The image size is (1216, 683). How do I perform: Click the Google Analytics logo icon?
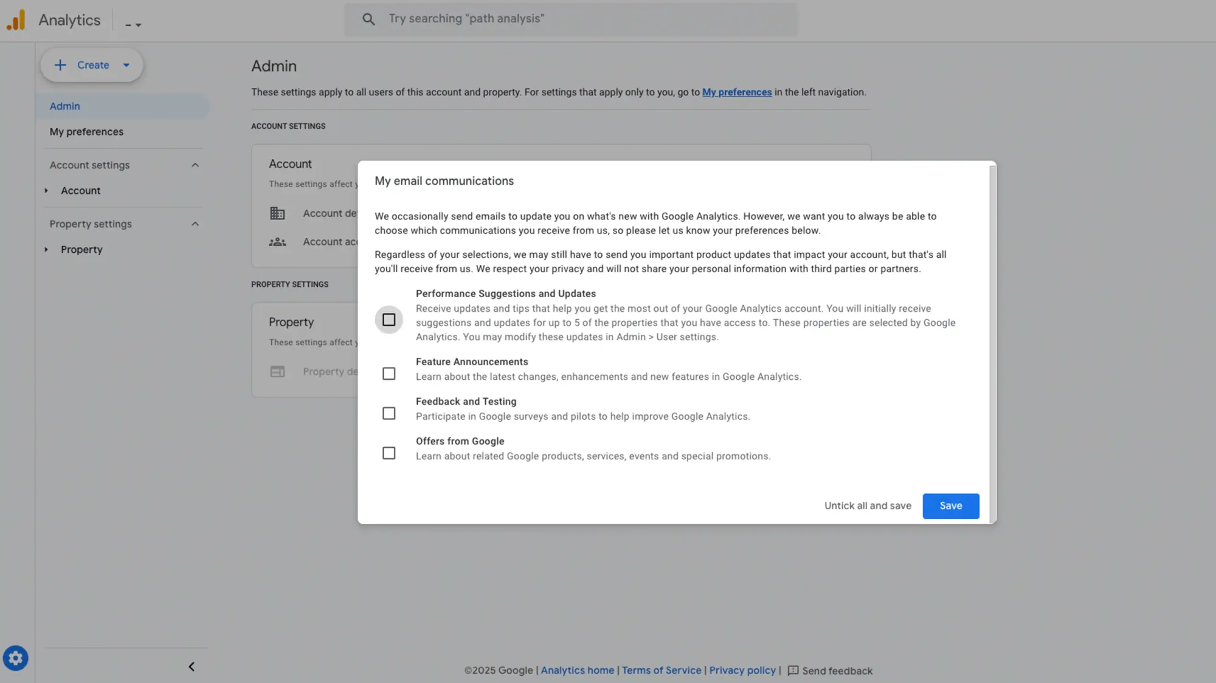[16, 20]
